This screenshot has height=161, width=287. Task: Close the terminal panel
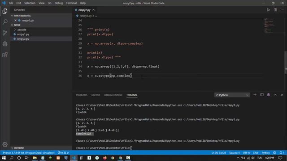coord(282,95)
